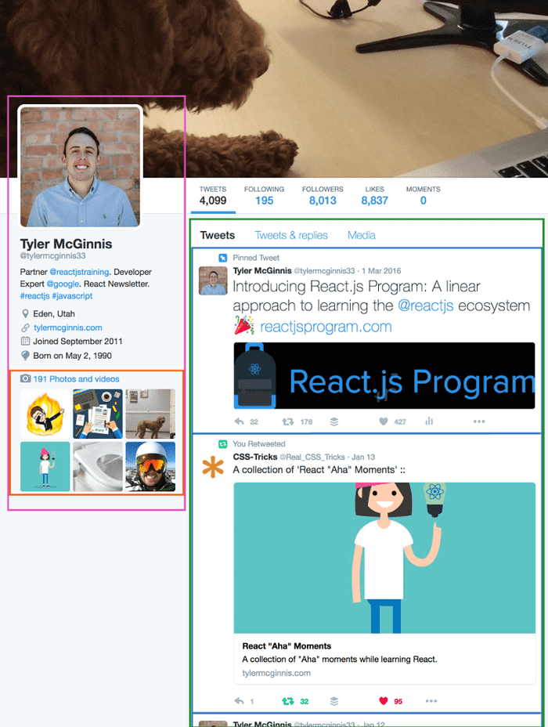Open Tyler McGinnis small avatar on the pinned tweet
This screenshot has height=727, width=548.
213,280
